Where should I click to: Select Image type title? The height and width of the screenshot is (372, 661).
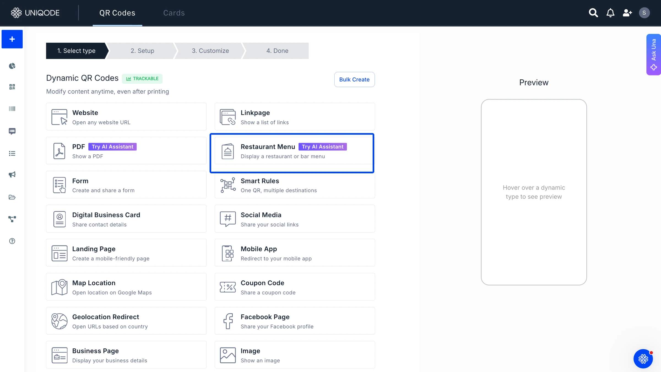click(x=250, y=351)
